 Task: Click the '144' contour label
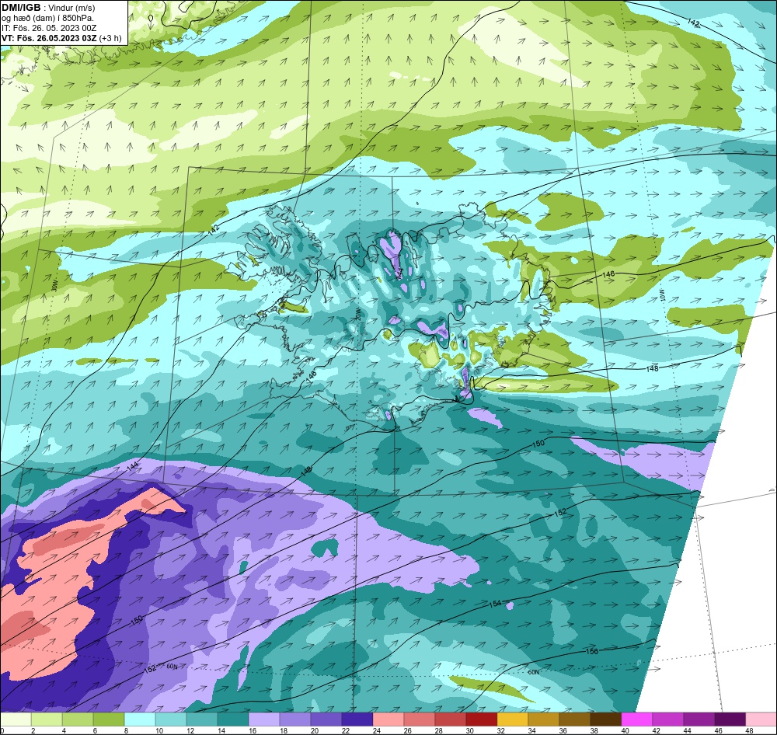tap(133, 466)
